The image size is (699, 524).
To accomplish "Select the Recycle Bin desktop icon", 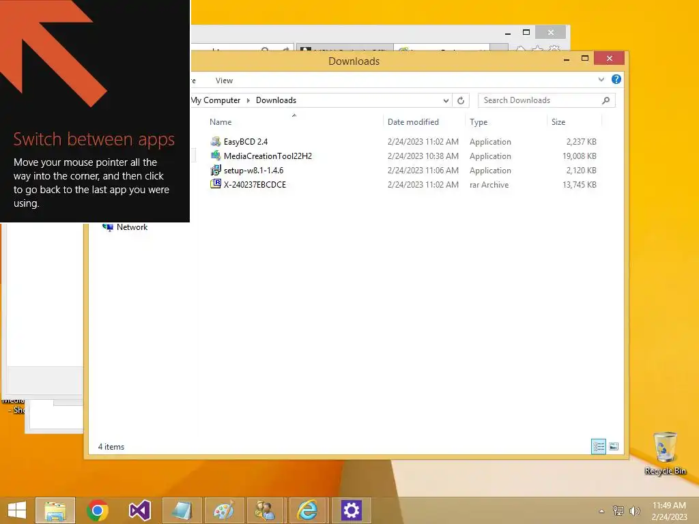I will tap(665, 453).
